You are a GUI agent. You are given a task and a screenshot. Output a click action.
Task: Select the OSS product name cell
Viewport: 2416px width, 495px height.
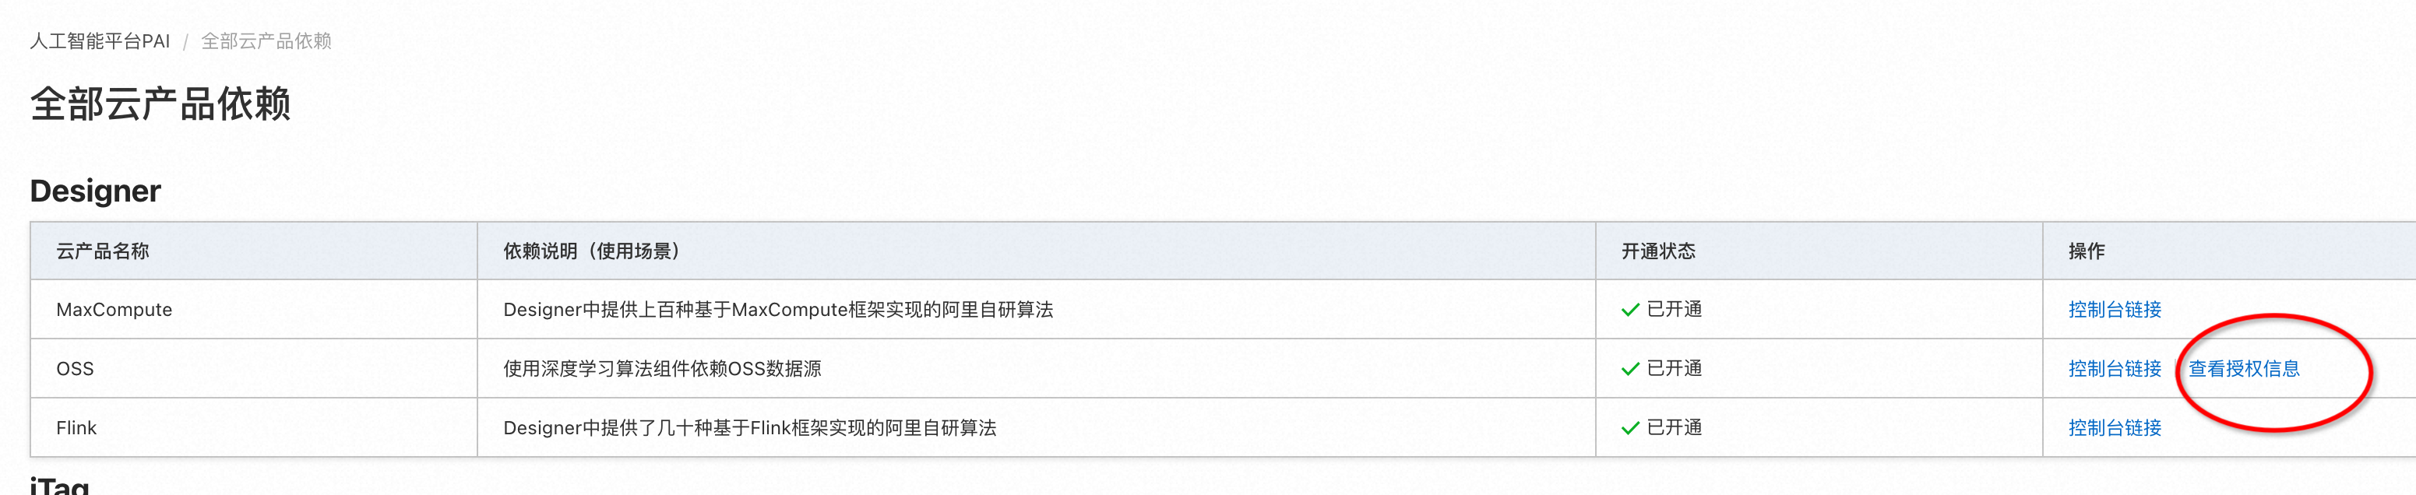point(75,368)
